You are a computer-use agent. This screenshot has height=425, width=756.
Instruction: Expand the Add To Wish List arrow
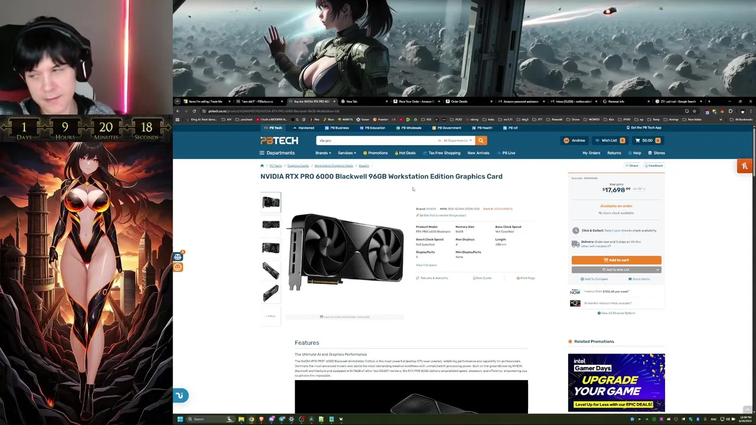pos(657,270)
